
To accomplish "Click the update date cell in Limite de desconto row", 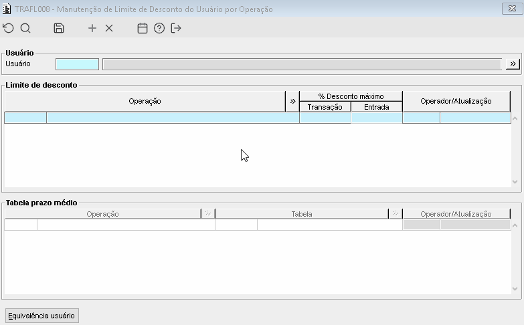I will [x=475, y=118].
